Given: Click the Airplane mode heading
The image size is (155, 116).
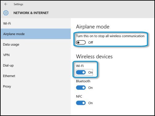Looking at the screenshot, I should tap(93, 27).
